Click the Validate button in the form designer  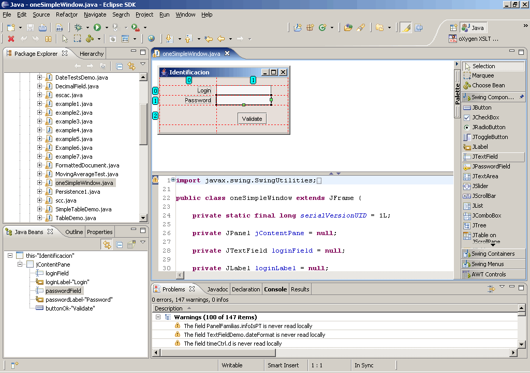click(x=252, y=119)
